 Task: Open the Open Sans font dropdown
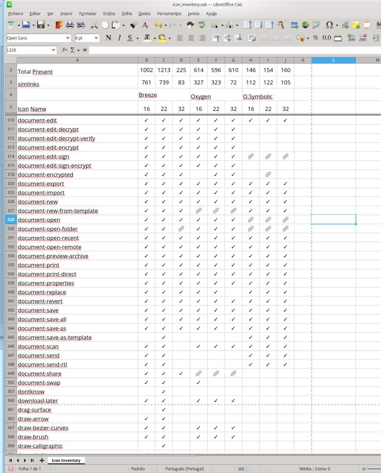coord(68,38)
